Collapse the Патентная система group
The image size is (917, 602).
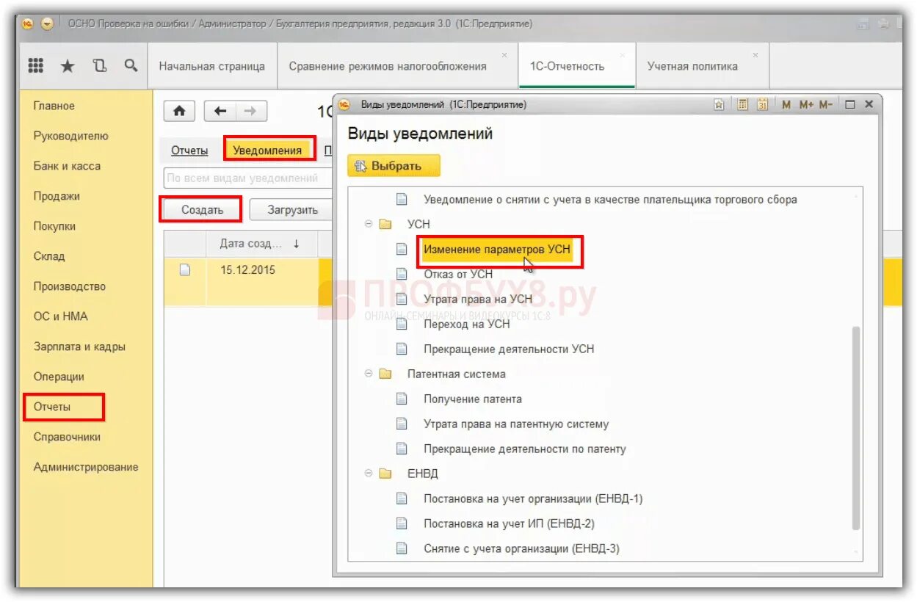369,374
